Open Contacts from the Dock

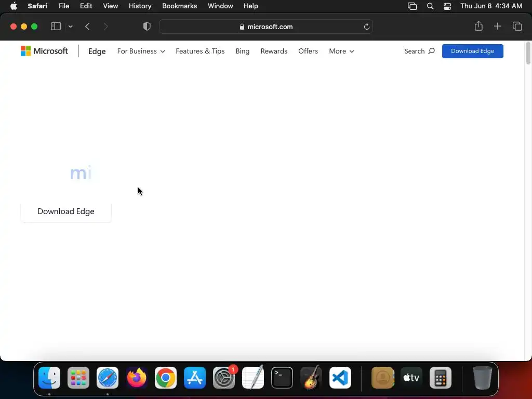[383, 378]
